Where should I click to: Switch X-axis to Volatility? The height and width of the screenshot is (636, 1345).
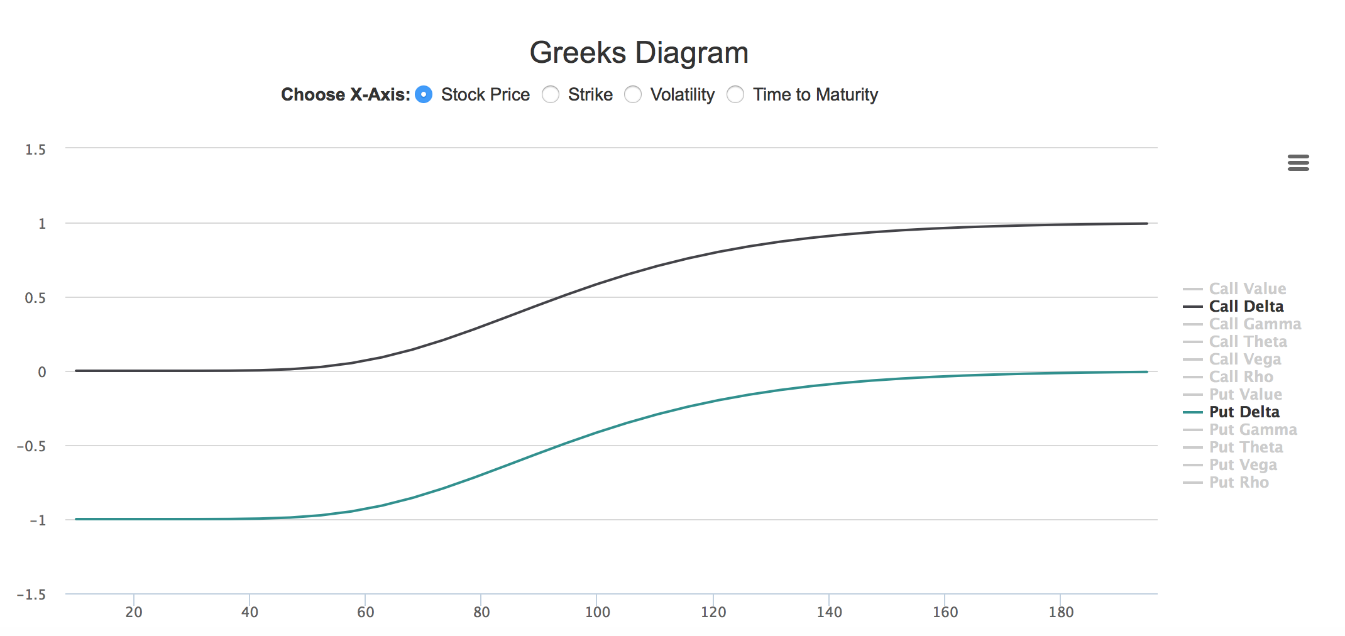633,94
